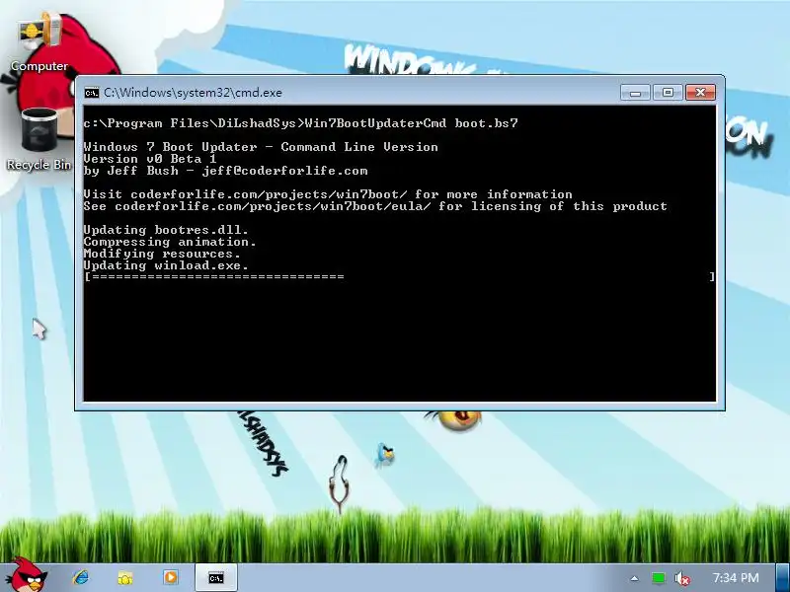Open cmd window system menu icon
The height and width of the screenshot is (592, 790).
tap(92, 93)
